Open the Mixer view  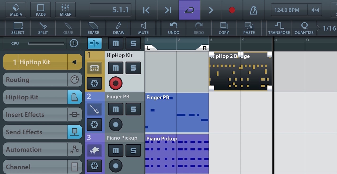click(x=65, y=10)
